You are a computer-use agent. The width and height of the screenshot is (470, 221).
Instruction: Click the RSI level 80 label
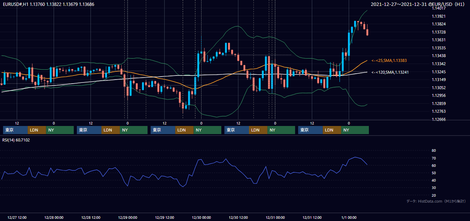pos(434,151)
